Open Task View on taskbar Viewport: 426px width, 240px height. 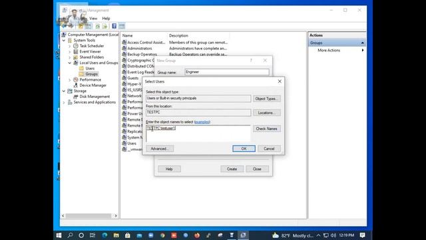click(93, 235)
